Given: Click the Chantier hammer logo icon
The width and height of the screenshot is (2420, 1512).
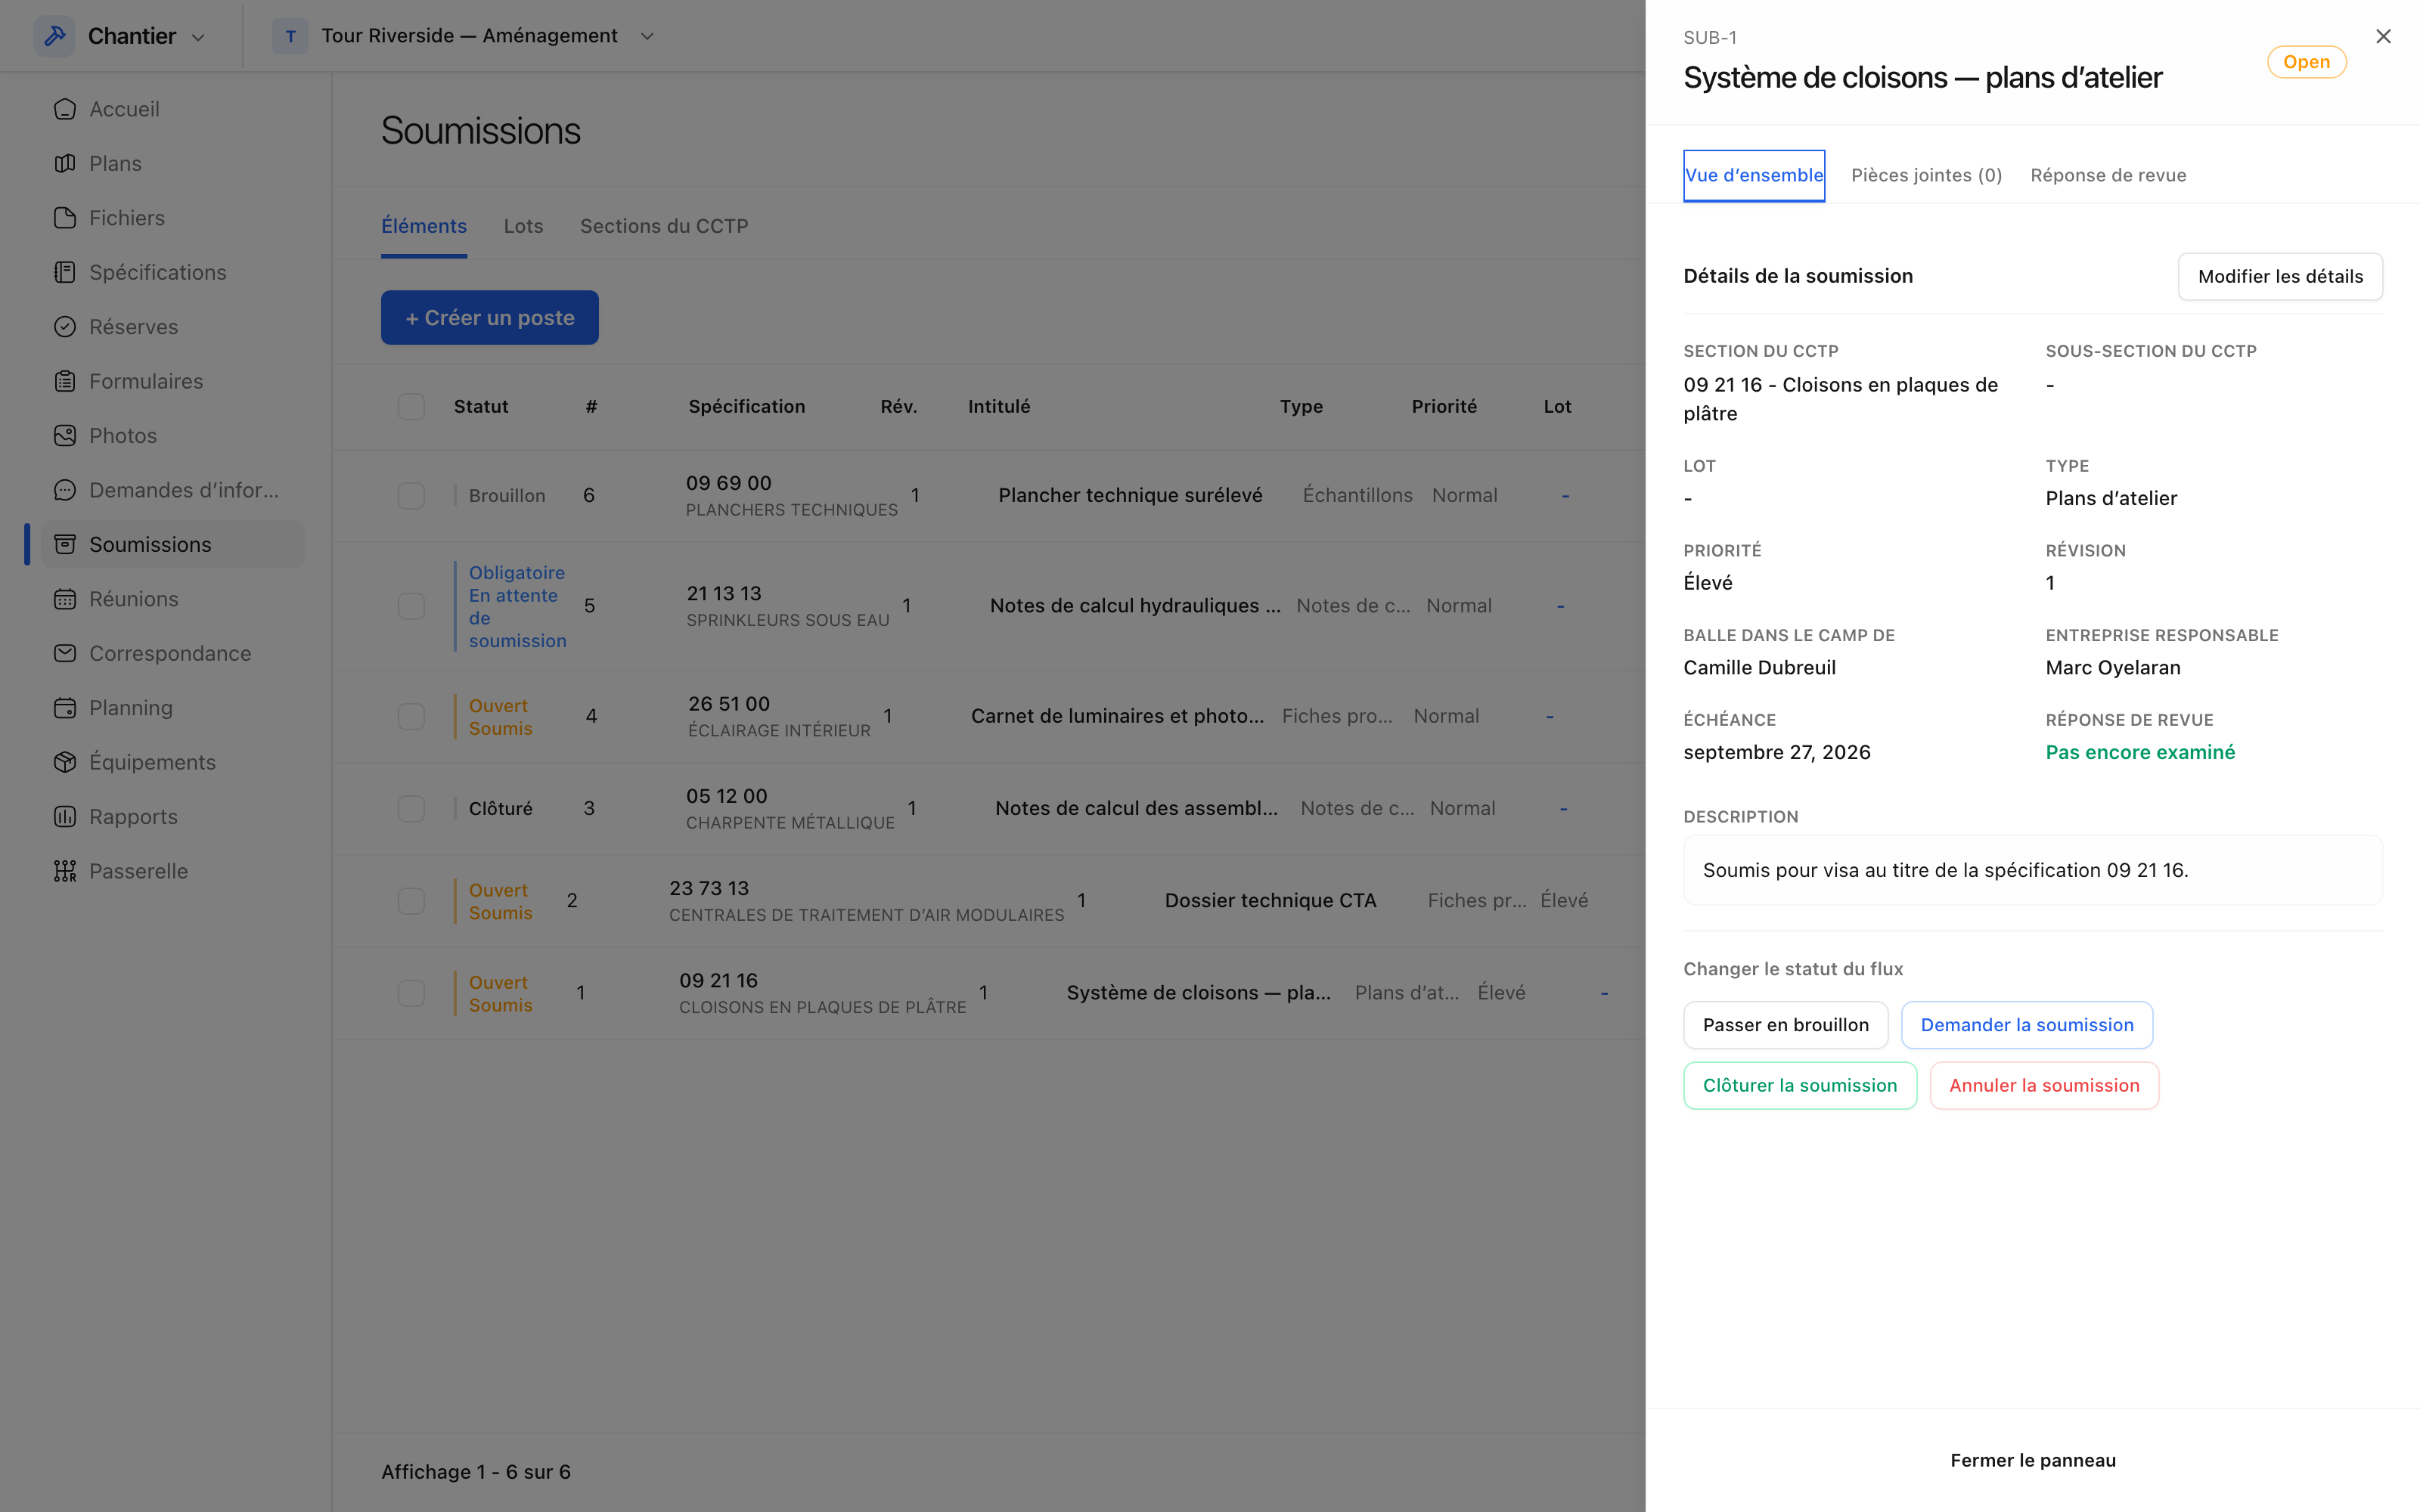Looking at the screenshot, I should (x=55, y=36).
